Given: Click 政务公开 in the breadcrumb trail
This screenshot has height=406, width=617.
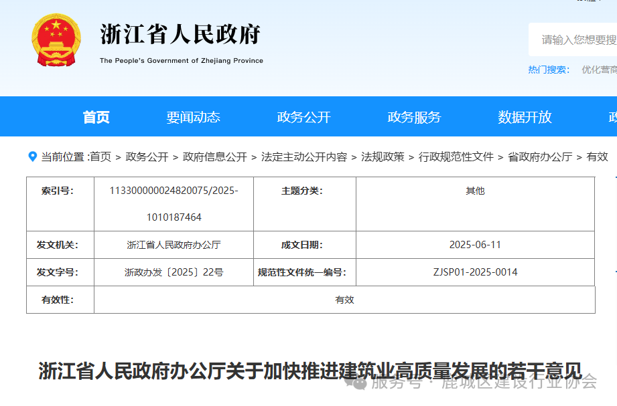Looking at the screenshot, I should [x=145, y=157].
